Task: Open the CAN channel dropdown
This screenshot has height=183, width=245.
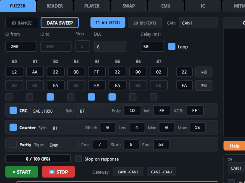Action: pyautogui.click(x=198, y=23)
